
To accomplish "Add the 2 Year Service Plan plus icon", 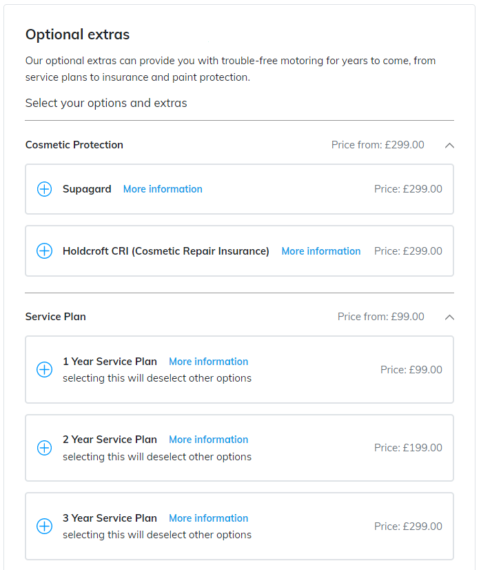I will pyautogui.click(x=44, y=447).
